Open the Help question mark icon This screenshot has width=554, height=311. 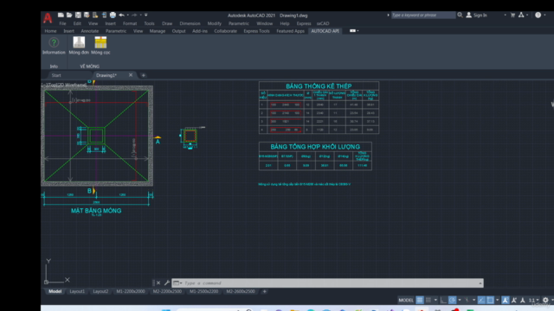coord(538,16)
